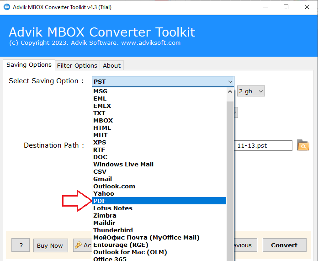Pick Zimbra from the list
The image size is (318, 261).
coord(159,216)
